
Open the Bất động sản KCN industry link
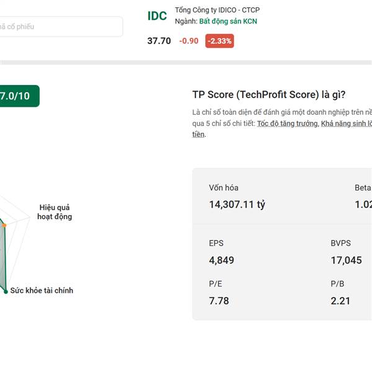228,21
